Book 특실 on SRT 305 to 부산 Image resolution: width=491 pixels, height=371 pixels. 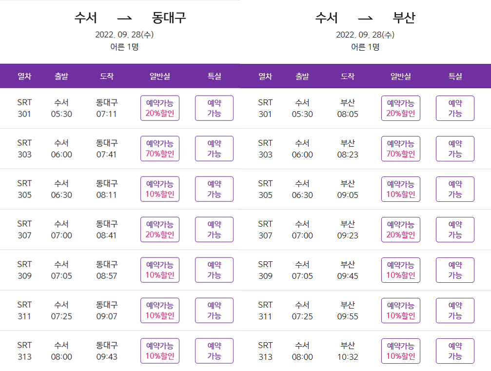(x=454, y=189)
